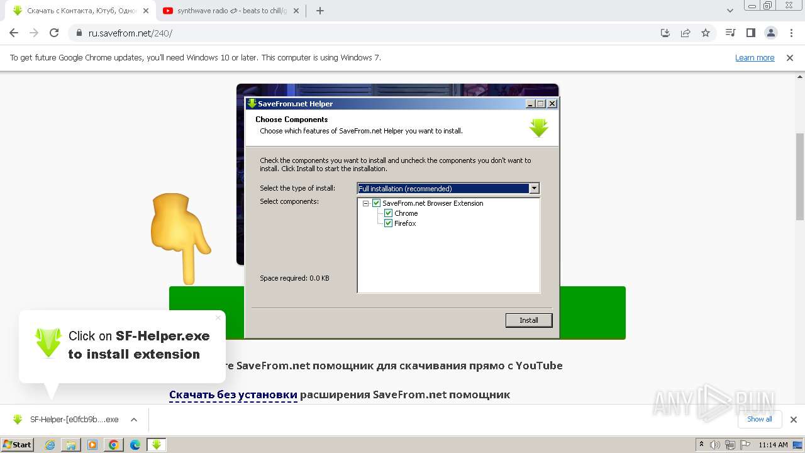805x453 pixels.
Task: Uncheck the Firefox component checkbox
Action: [x=388, y=223]
